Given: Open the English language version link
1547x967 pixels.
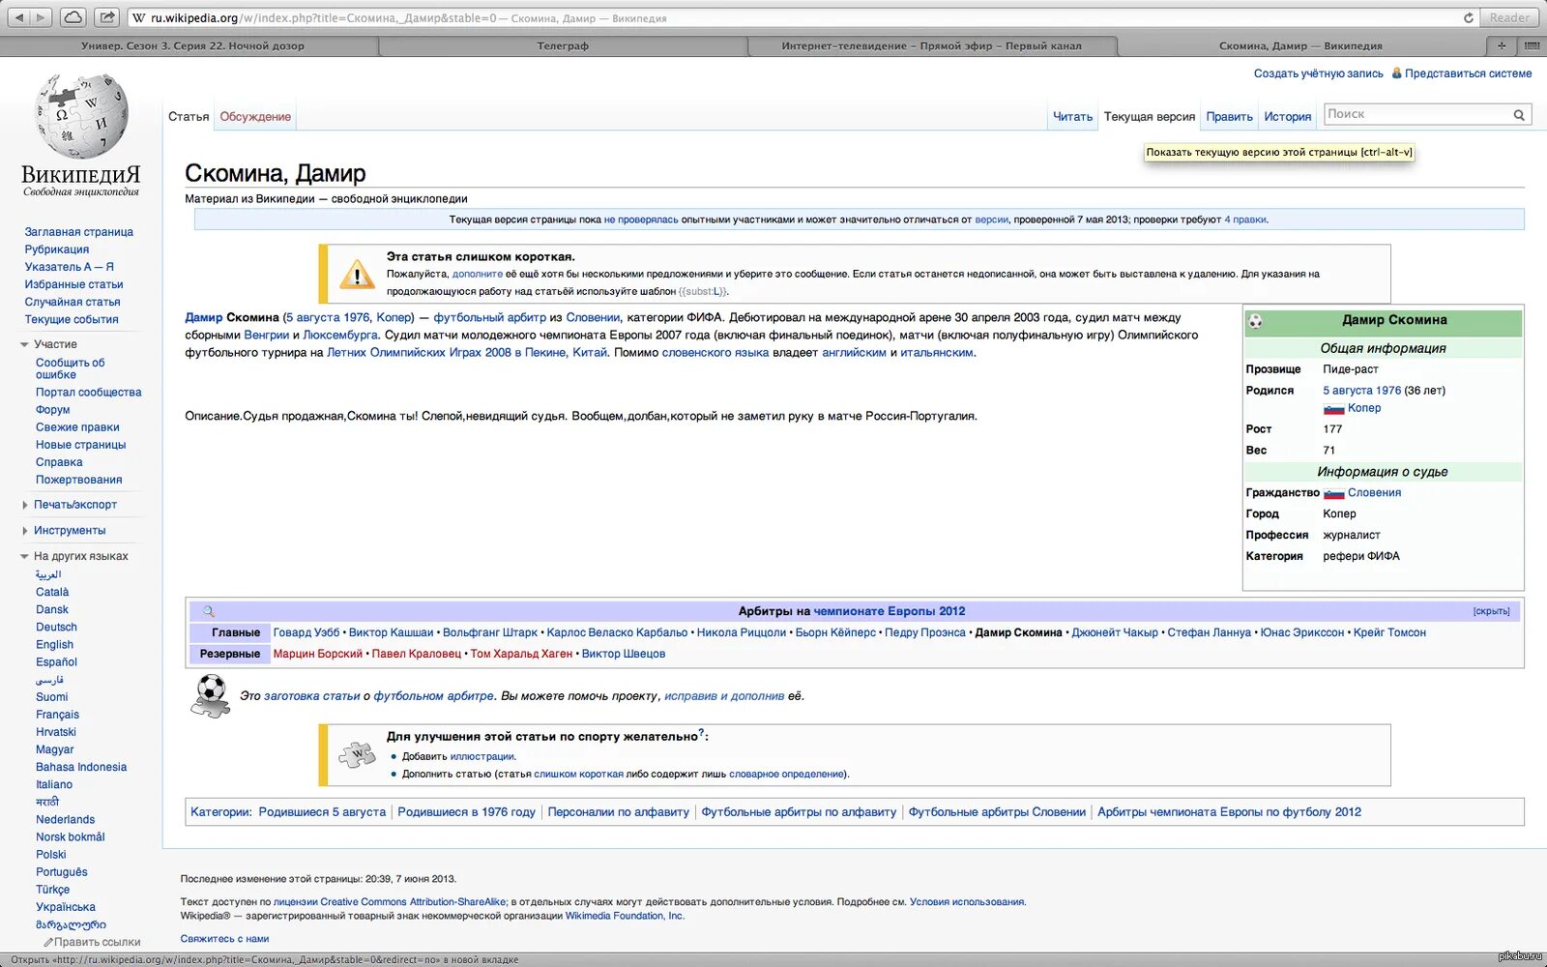Looking at the screenshot, I should (54, 645).
